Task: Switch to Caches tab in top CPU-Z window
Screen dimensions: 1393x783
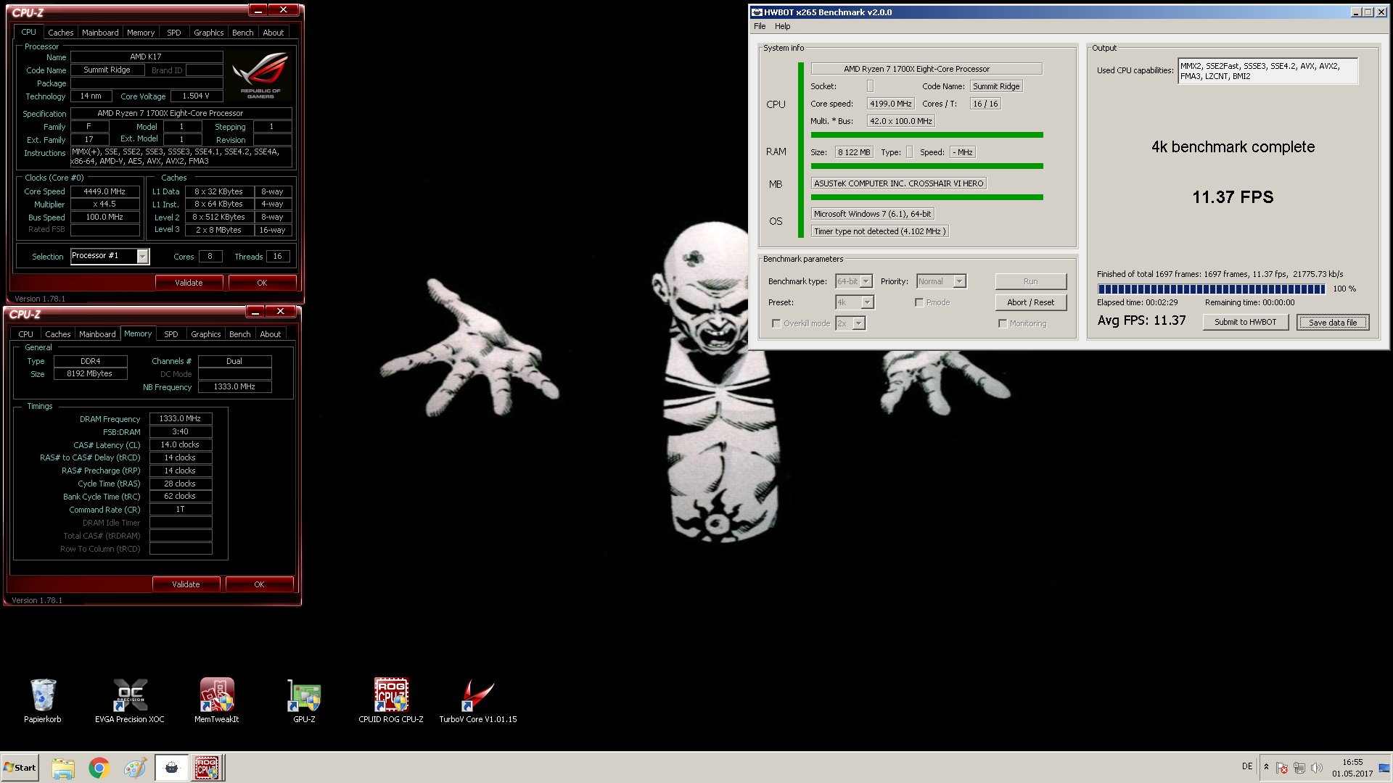Action: (x=61, y=33)
